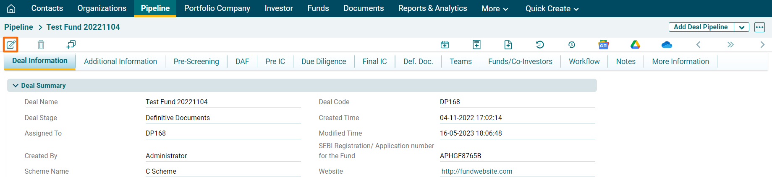Click the edit deal pencil icon
The height and width of the screenshot is (177, 772).
point(10,44)
